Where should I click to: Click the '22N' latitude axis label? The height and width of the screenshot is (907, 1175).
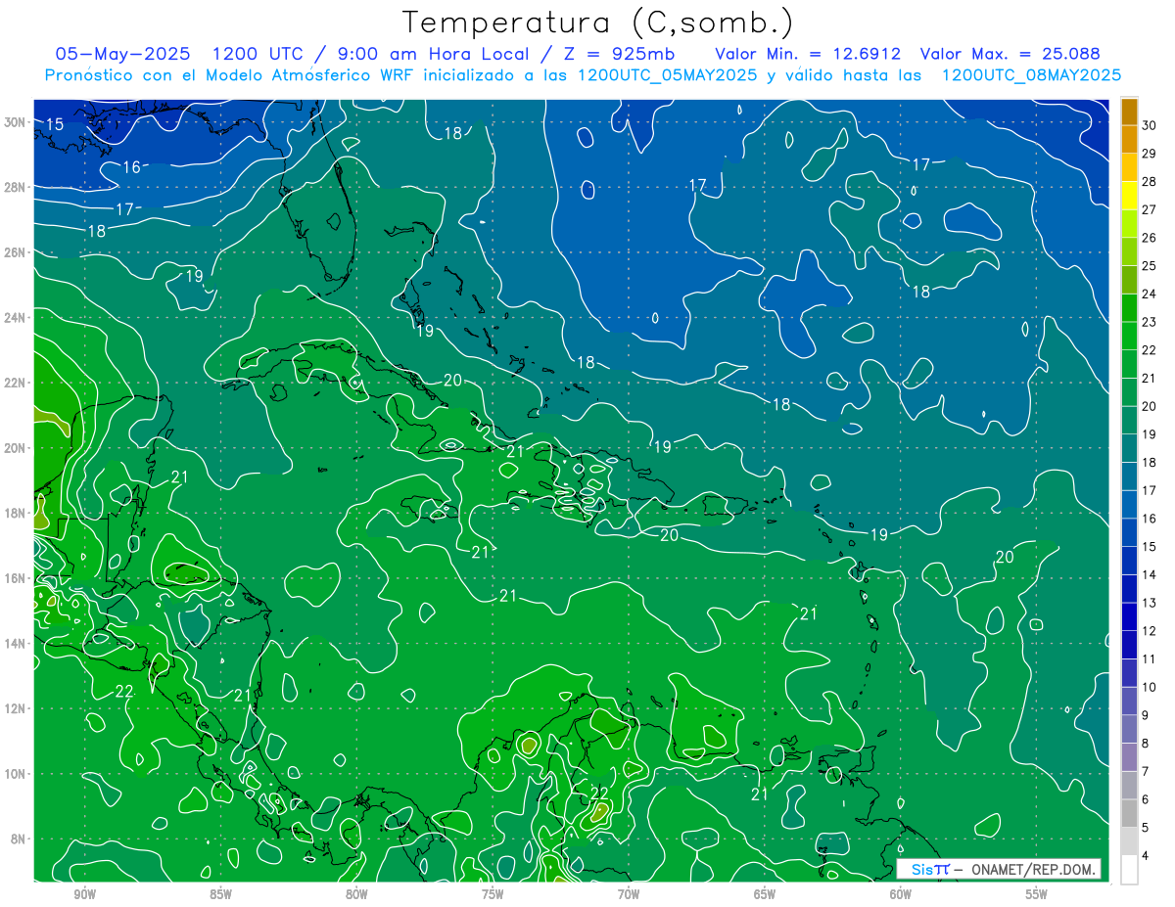coord(15,383)
